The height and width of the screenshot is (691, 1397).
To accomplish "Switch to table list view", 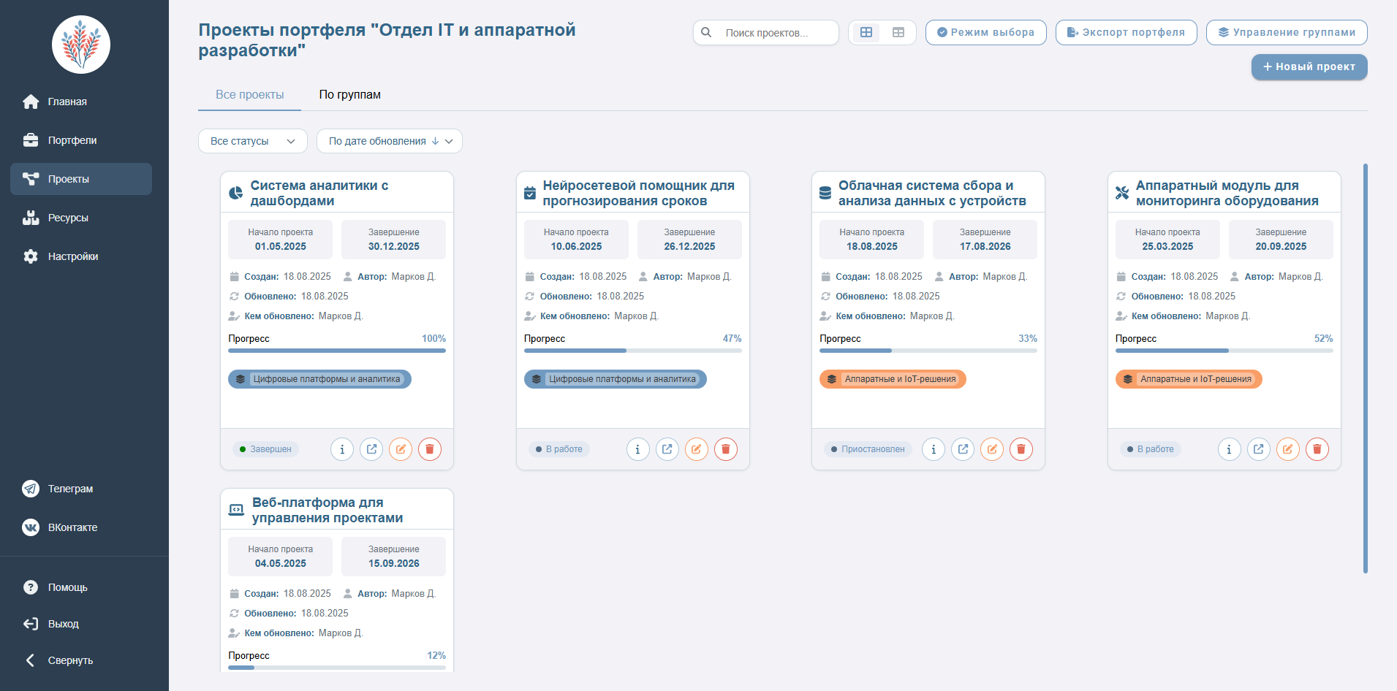I will (898, 32).
